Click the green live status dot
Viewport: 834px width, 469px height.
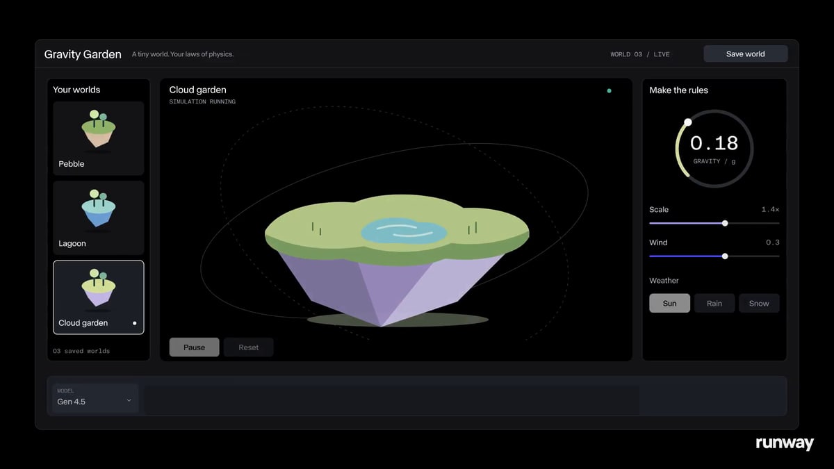click(610, 90)
